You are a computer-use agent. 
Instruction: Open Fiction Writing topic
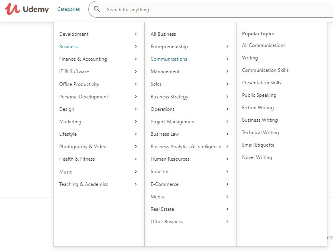pyautogui.click(x=258, y=108)
